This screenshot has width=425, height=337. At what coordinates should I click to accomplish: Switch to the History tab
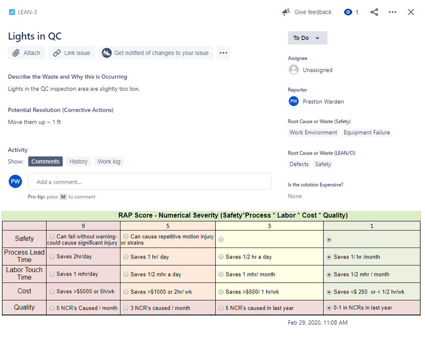pos(78,161)
